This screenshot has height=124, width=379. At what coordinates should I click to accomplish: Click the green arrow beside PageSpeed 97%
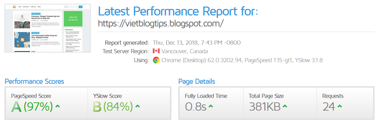[x=58, y=106]
